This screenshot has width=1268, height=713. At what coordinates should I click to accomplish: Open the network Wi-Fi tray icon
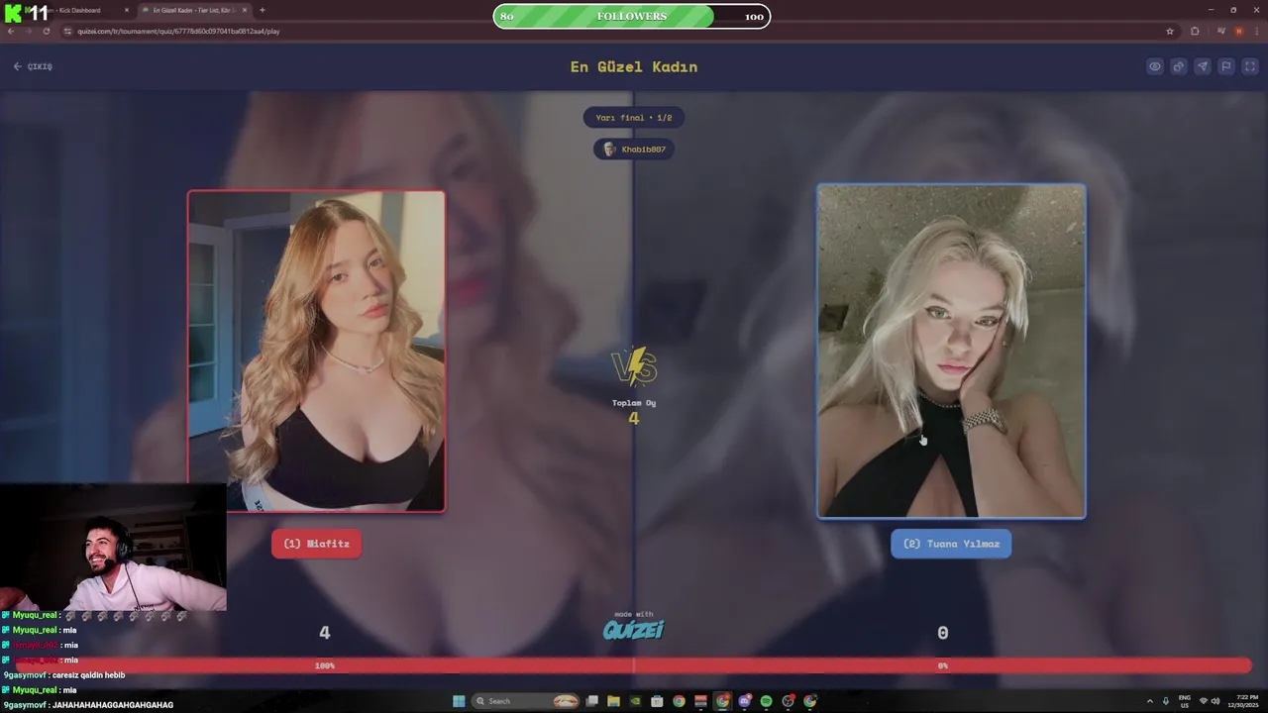tap(1204, 701)
